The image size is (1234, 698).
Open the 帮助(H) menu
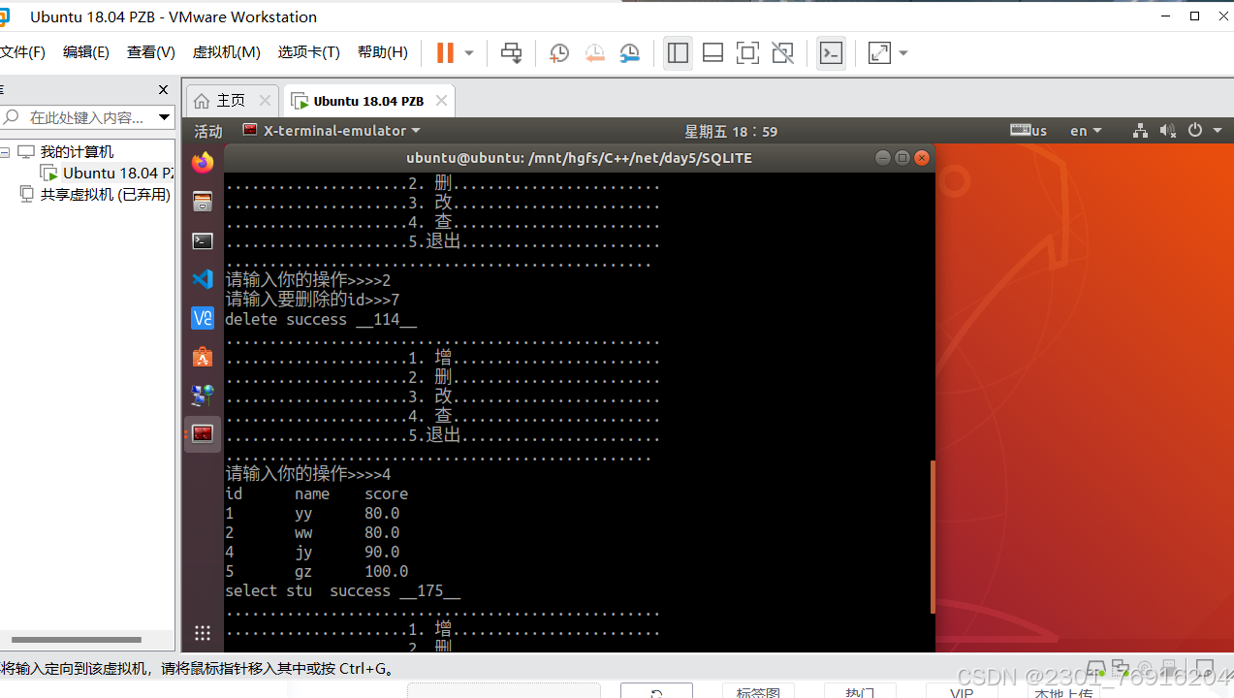coord(383,52)
